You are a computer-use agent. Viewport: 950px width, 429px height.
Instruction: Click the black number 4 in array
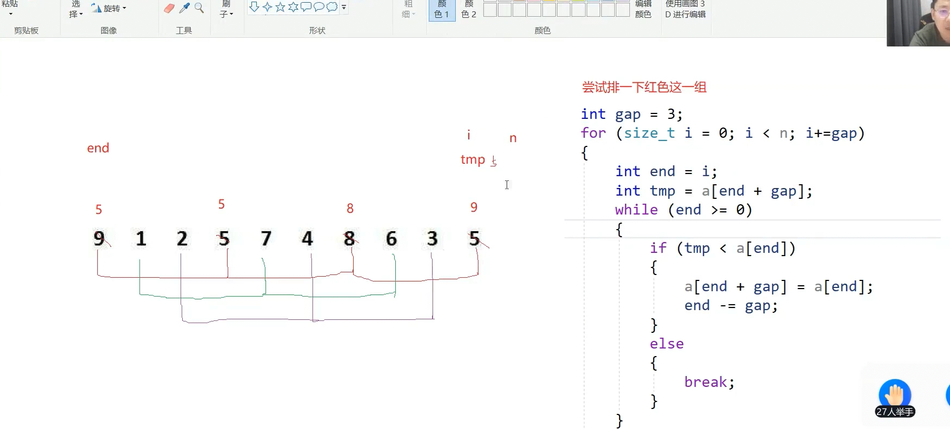307,238
